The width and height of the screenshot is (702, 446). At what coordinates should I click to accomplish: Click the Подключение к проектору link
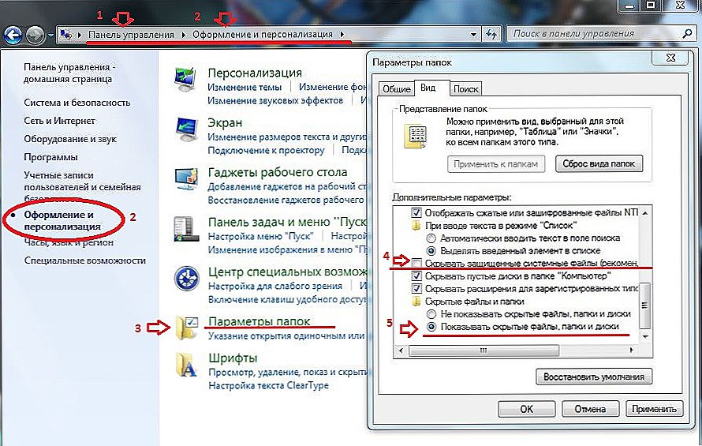pos(266,150)
